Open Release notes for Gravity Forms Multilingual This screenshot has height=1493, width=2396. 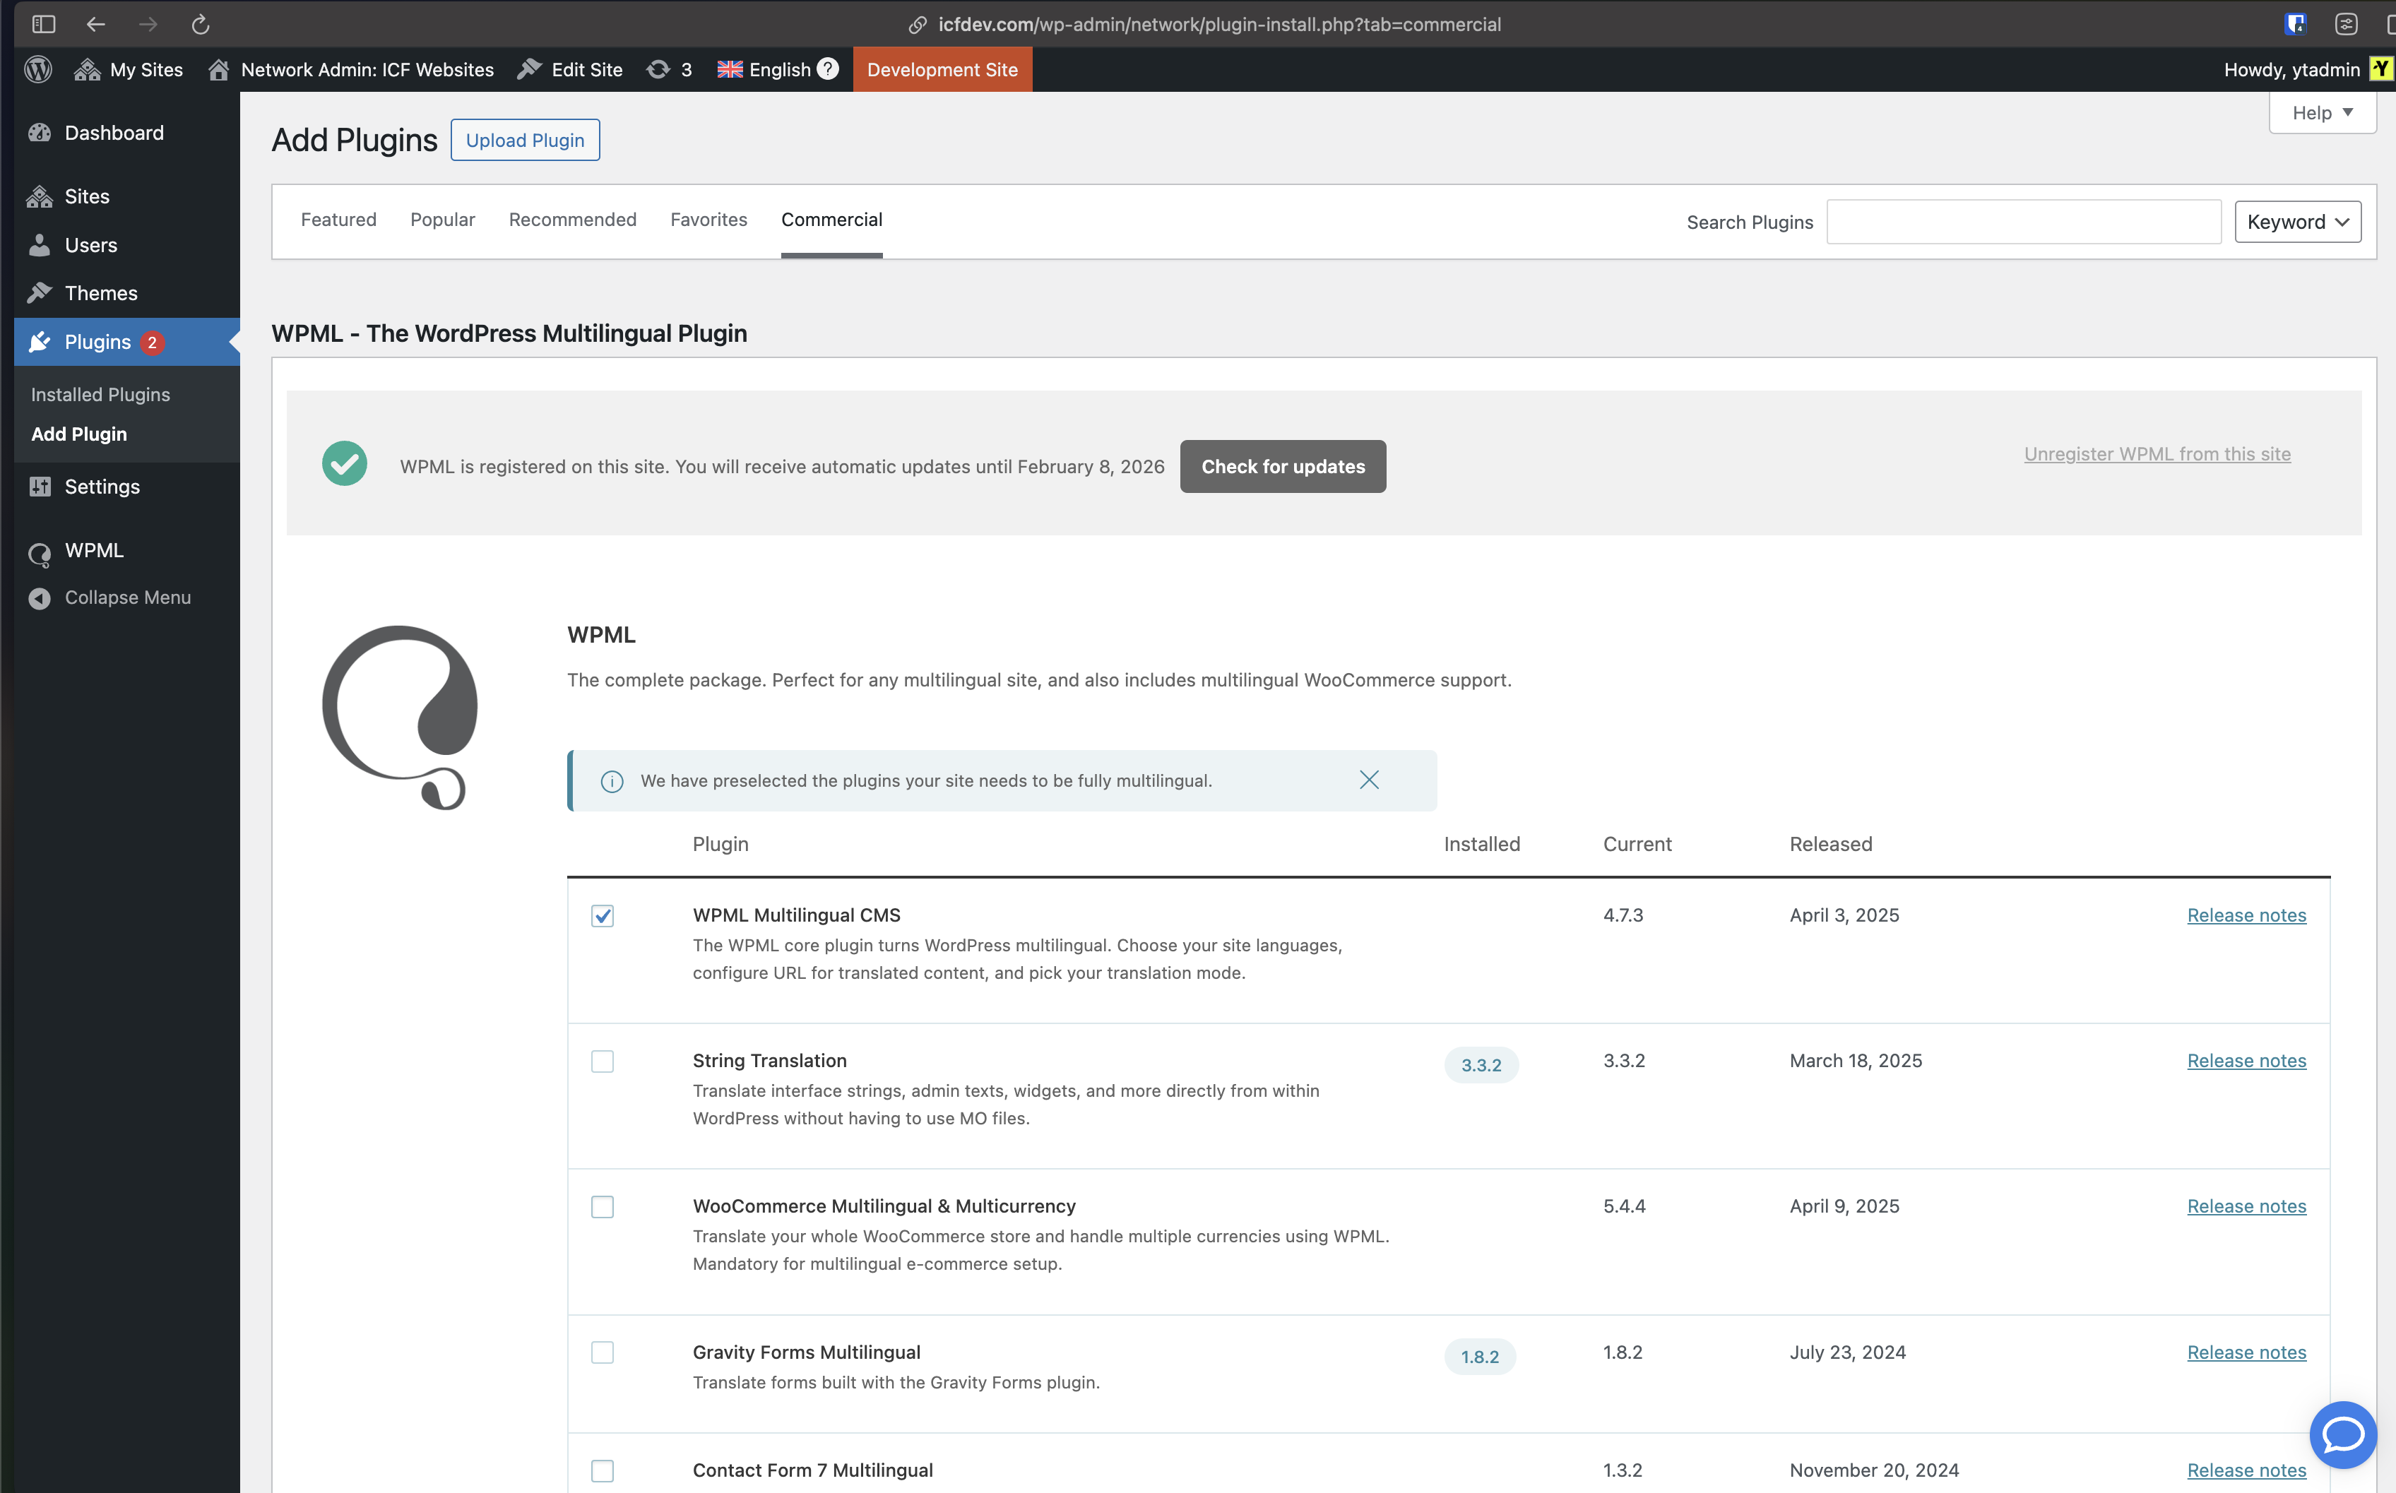point(2247,1352)
